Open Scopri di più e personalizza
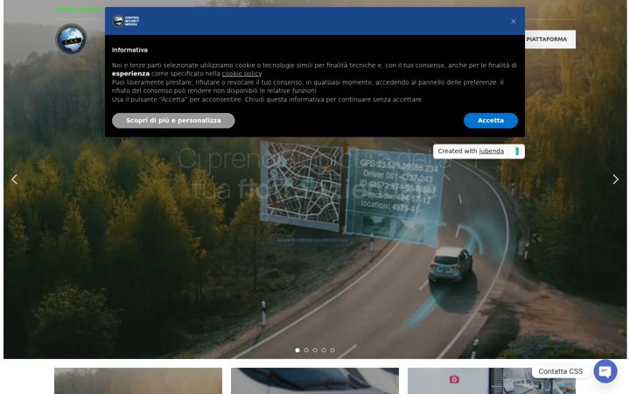 tap(173, 120)
